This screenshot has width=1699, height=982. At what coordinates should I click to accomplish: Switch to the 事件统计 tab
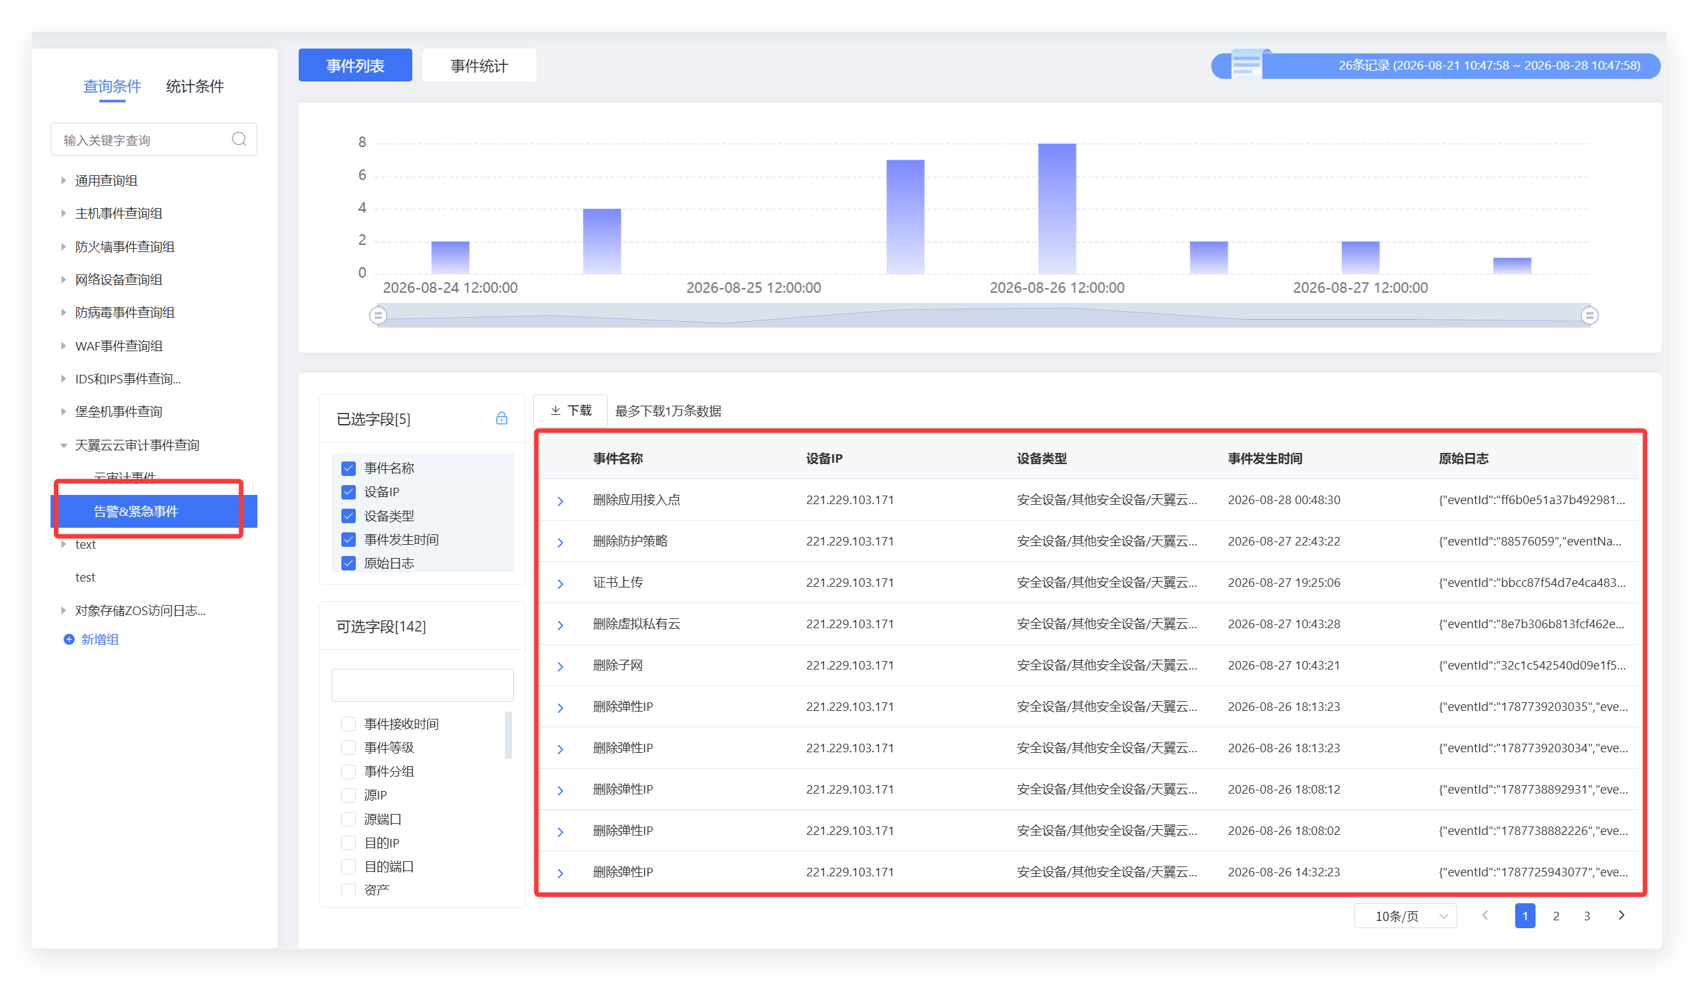pos(479,66)
